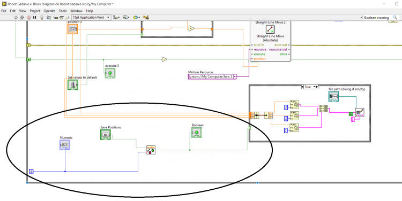Click the search magnifier icon
402x201 pixels.
[395, 18]
